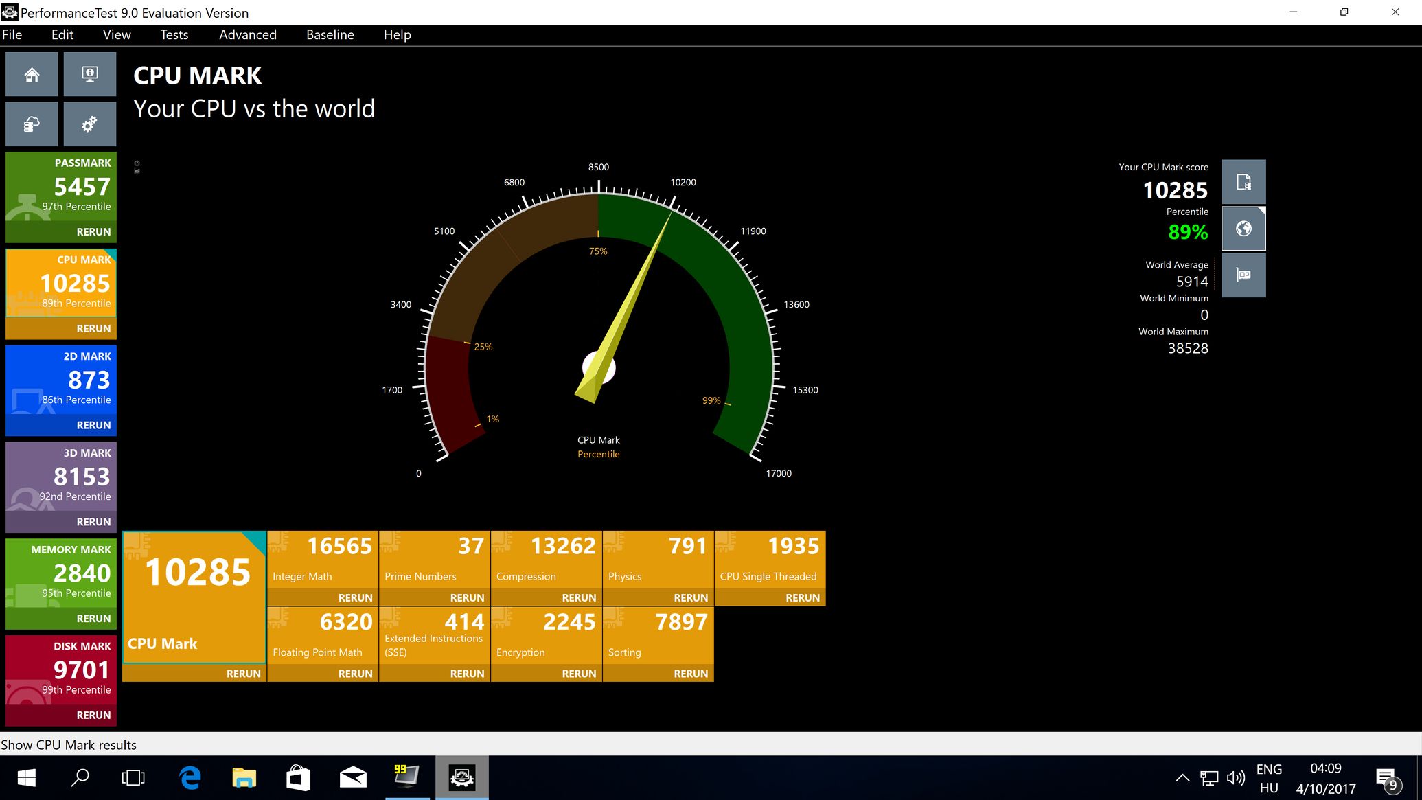Viewport: 1422px width, 800px height.
Task: Click the PerformanceTest taskbar icon
Action: 462,778
